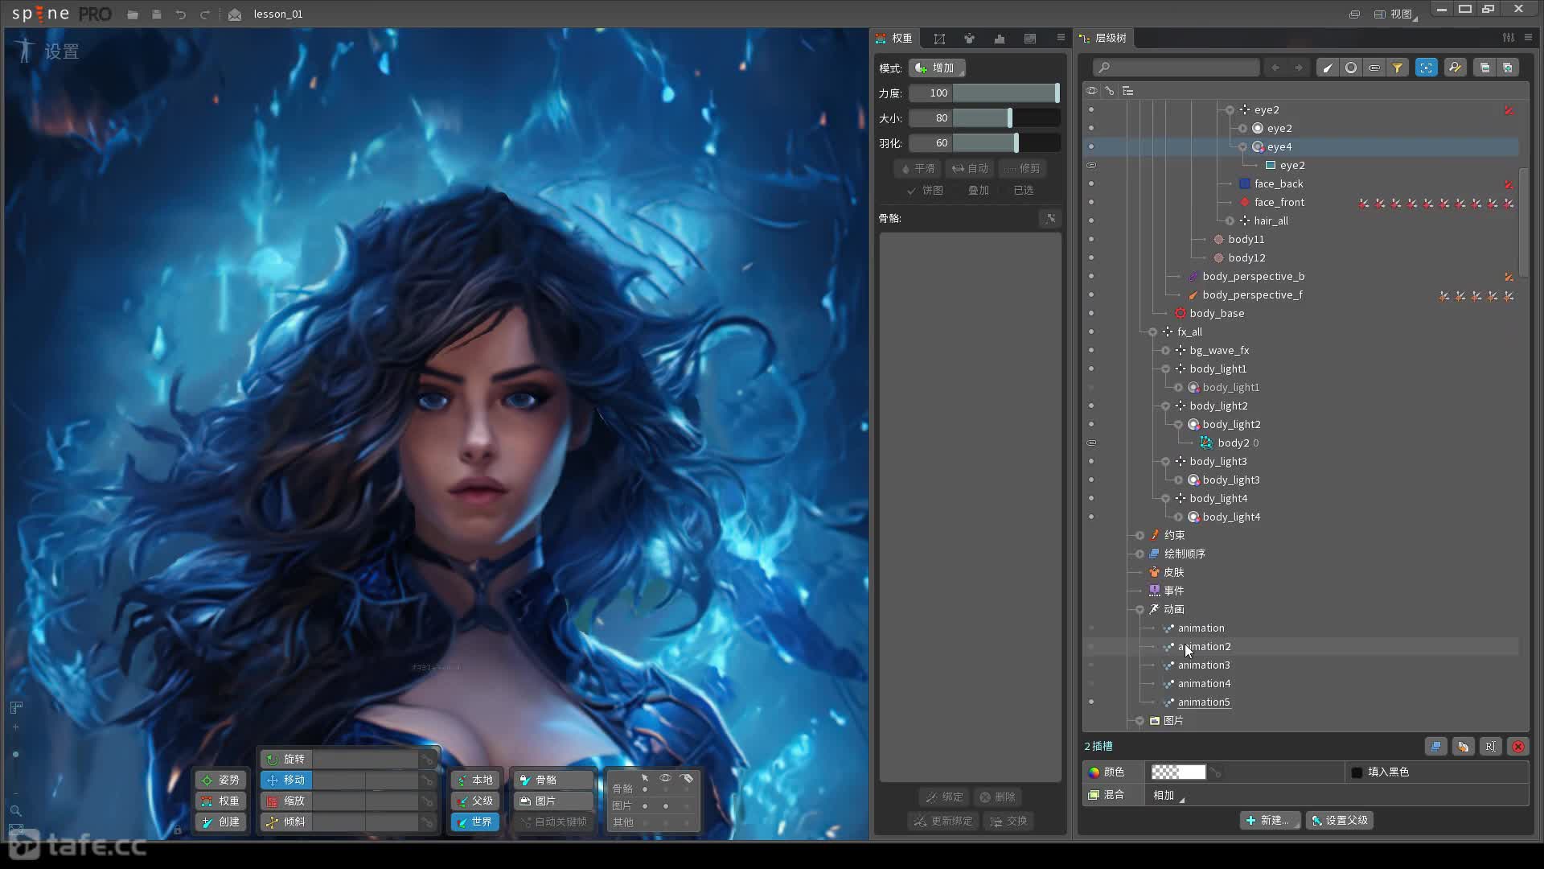The image size is (1544, 869).
Task: Click the tree search input field
Action: coord(1176,68)
